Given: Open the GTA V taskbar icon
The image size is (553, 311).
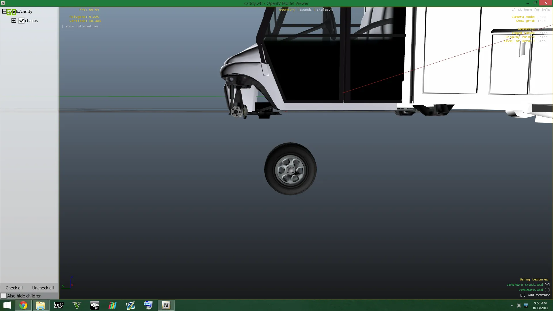Looking at the screenshot, I should 77,305.
